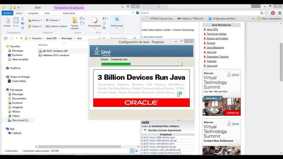The width and height of the screenshot is (283, 159).
Task: Click the Java installation progress bar
Action: 141,64
